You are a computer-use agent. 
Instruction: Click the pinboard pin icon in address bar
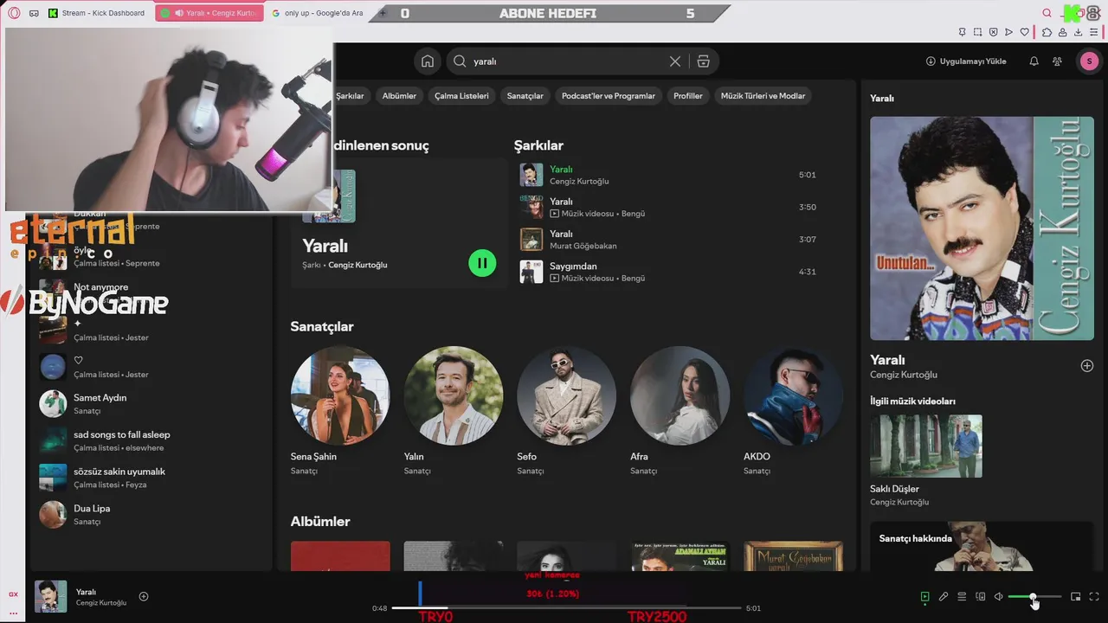pos(963,32)
